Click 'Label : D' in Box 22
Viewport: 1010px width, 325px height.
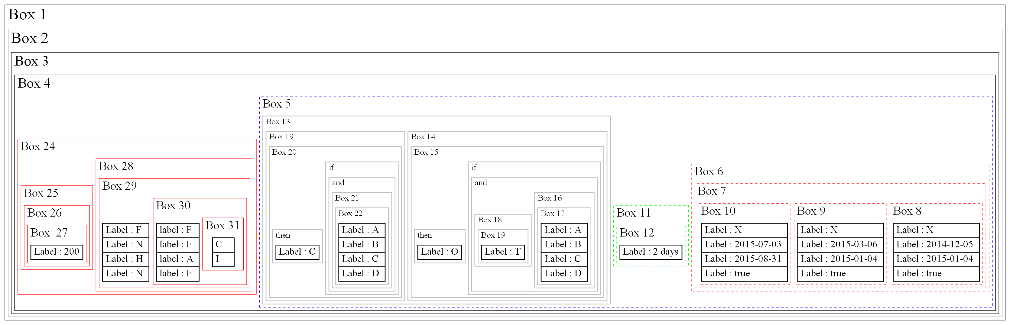tap(362, 274)
